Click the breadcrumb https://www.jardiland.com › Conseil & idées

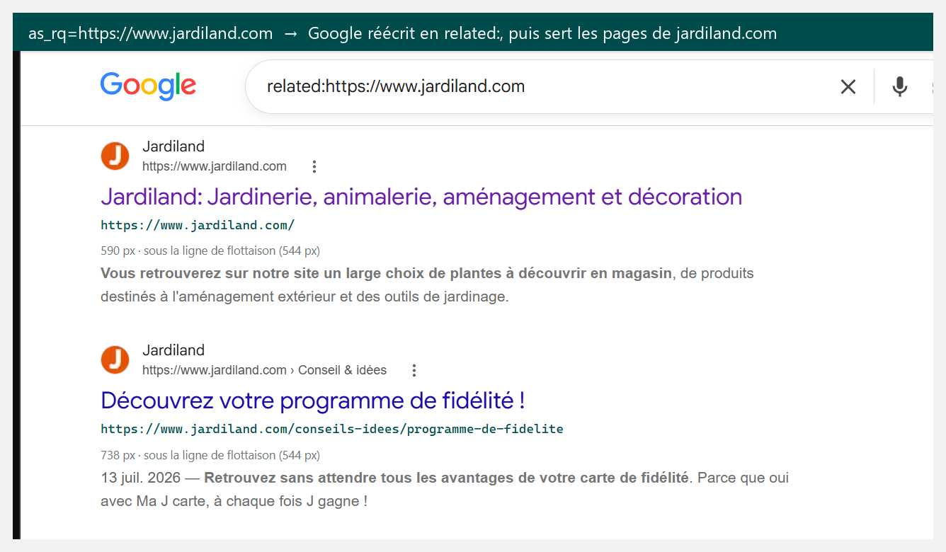[x=265, y=370]
